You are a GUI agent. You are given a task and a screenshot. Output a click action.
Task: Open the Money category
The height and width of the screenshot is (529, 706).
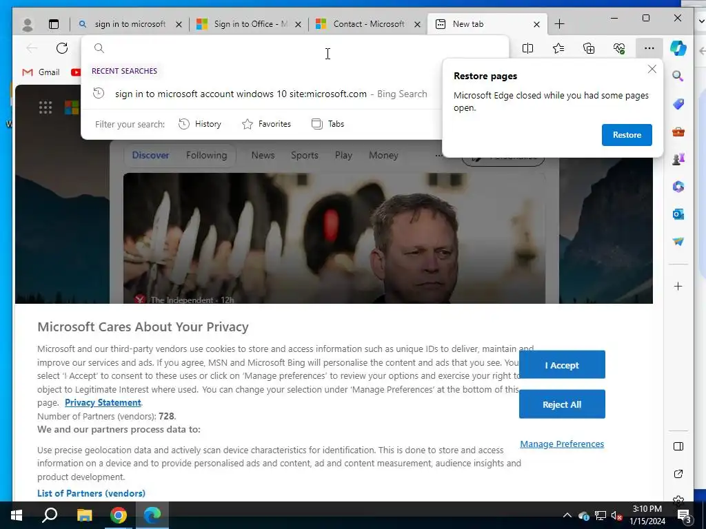(383, 155)
